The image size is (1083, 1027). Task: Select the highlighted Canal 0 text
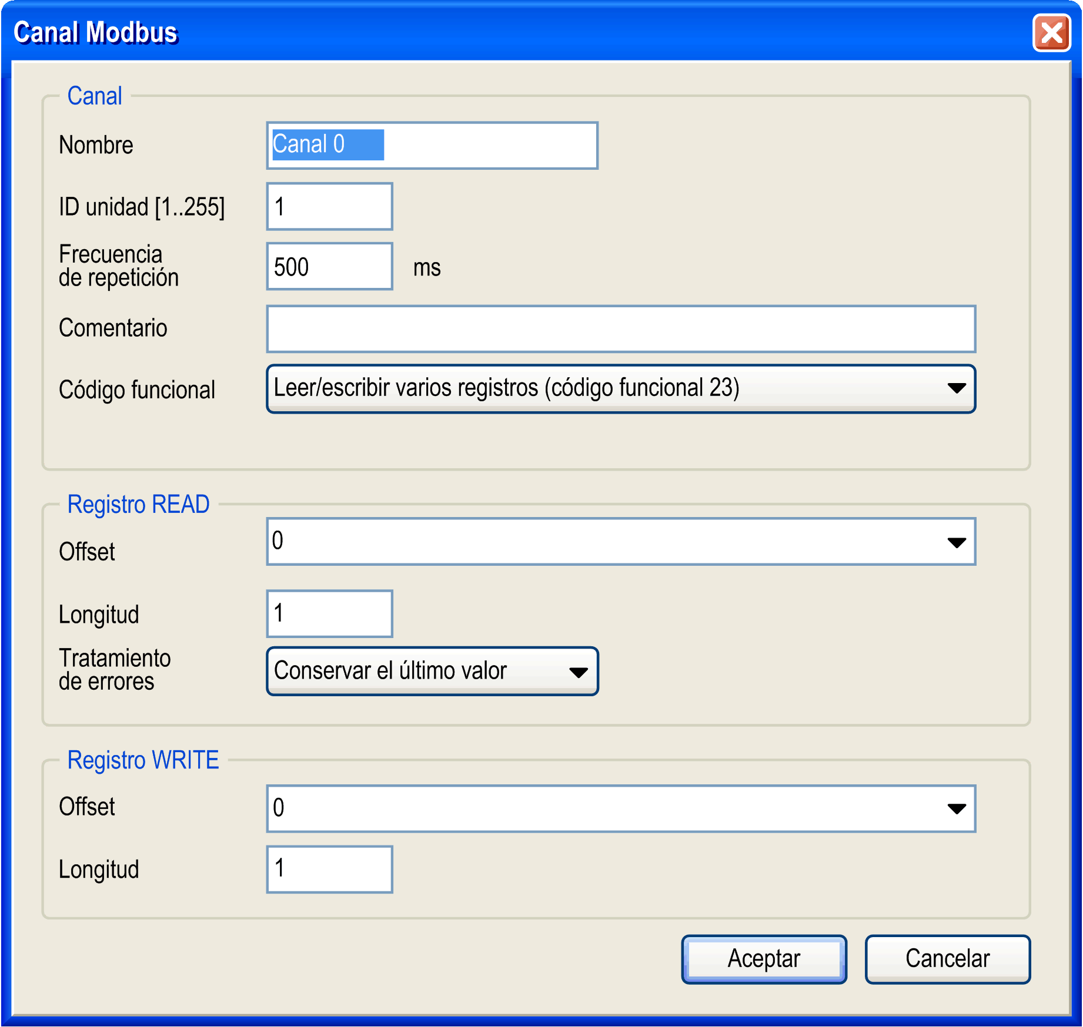[326, 145]
